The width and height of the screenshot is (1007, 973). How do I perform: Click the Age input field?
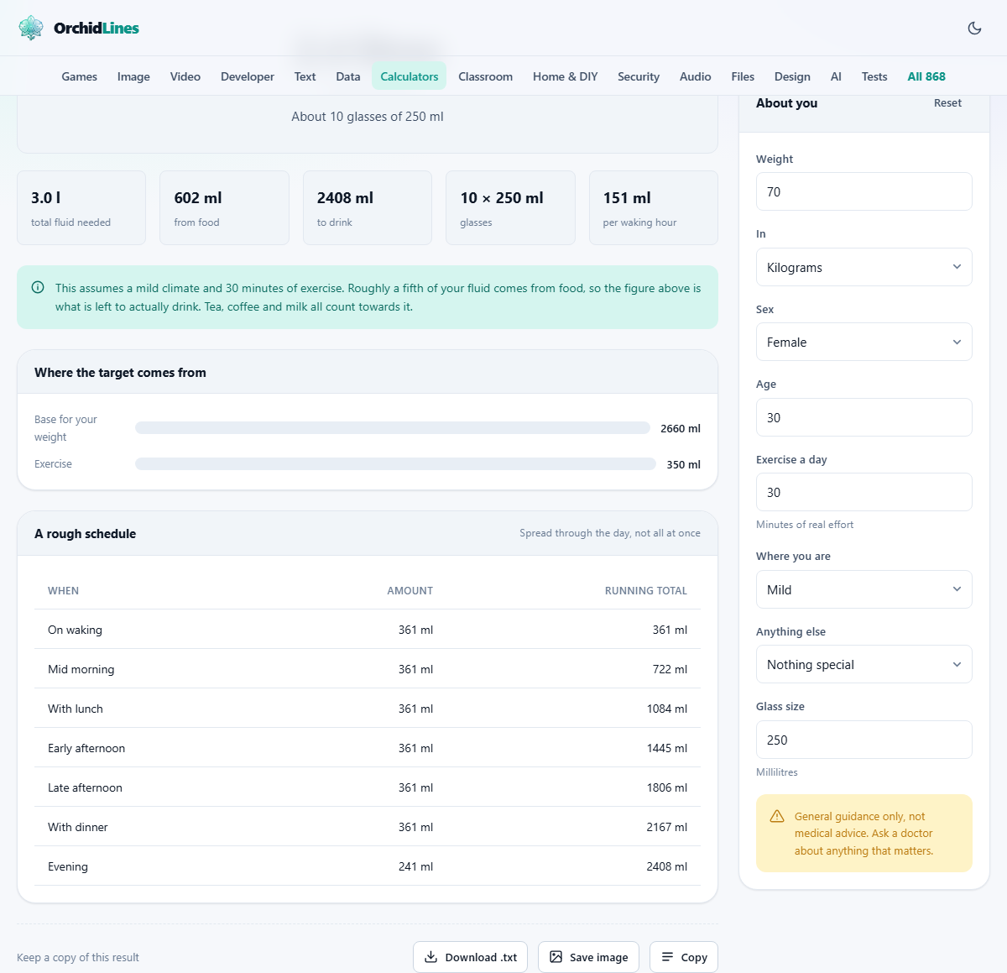point(864,417)
